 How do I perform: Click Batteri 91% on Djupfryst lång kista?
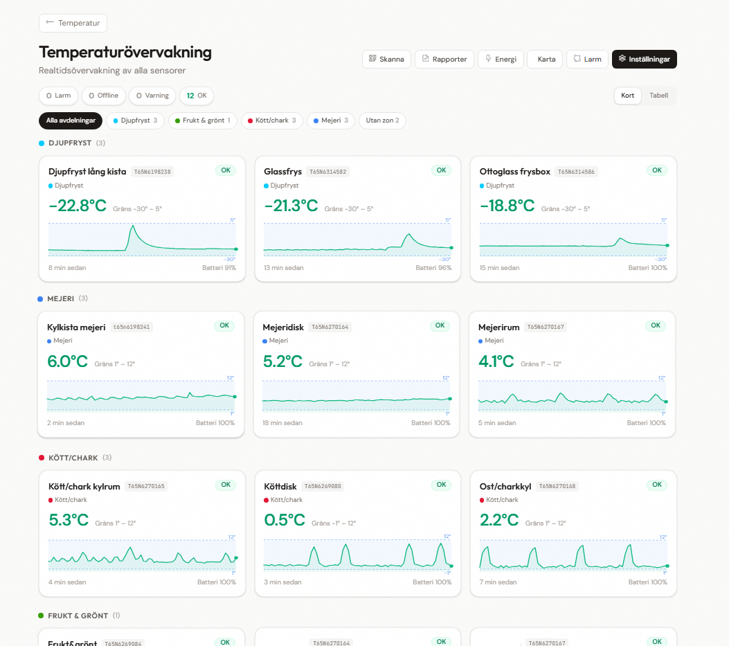click(x=219, y=268)
